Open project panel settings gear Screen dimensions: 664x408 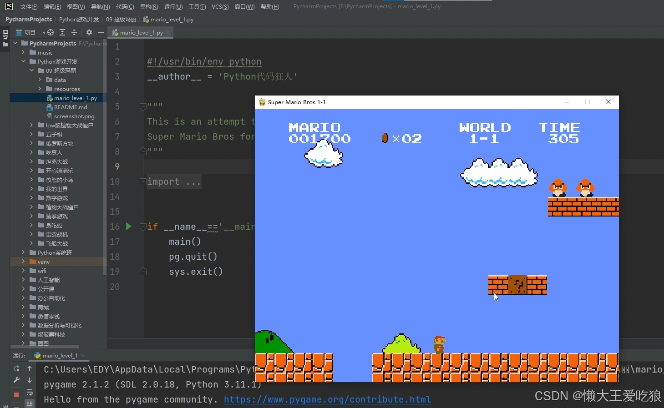click(x=89, y=32)
